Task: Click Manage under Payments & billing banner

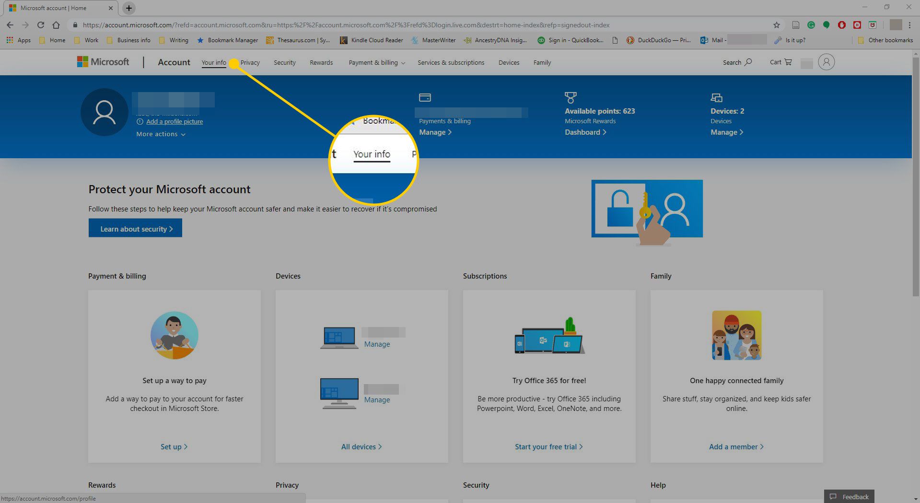Action: [435, 132]
